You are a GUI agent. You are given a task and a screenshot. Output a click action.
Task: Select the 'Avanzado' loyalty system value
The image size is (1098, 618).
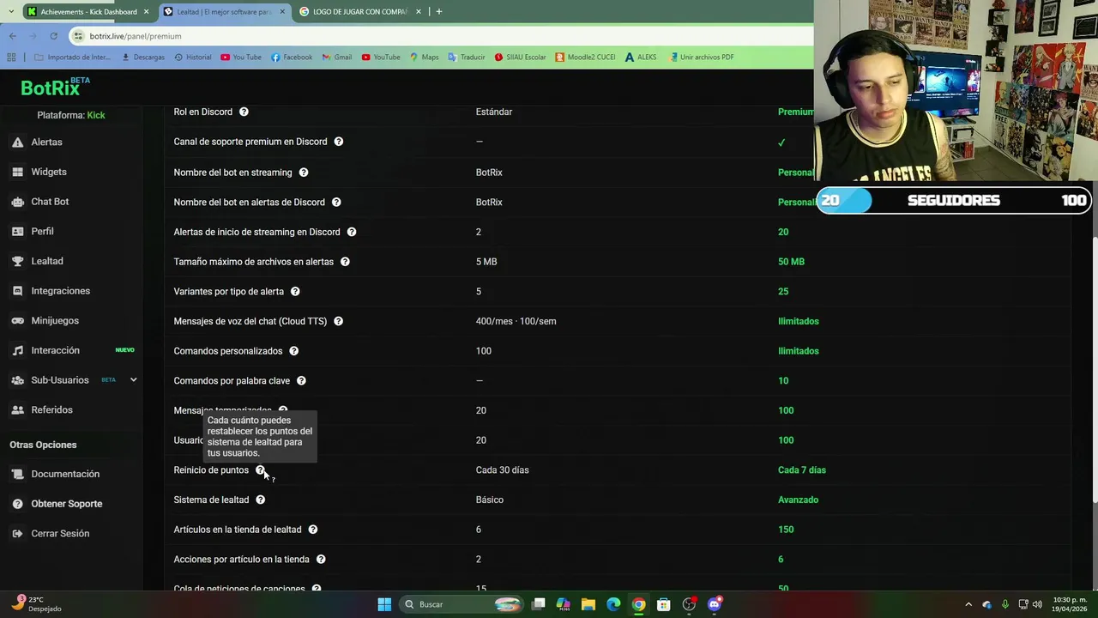(798, 500)
